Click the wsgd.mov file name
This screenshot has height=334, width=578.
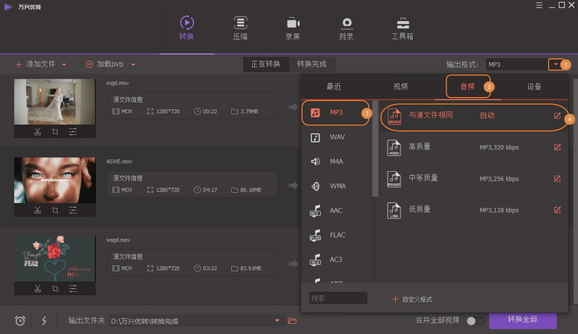tap(118, 240)
